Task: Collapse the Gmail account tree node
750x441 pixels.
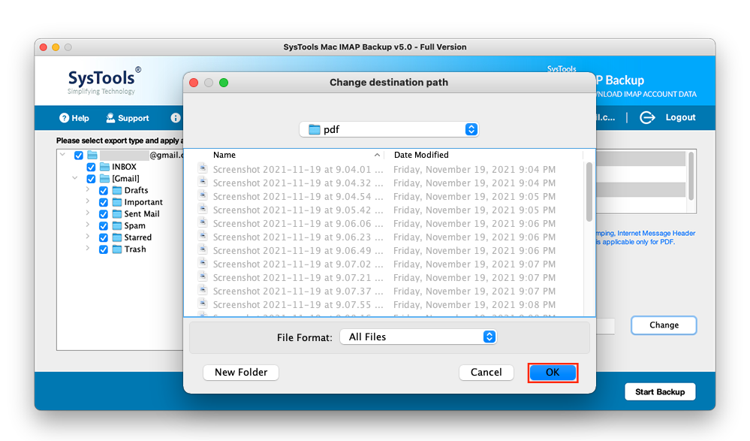Action: pos(62,154)
